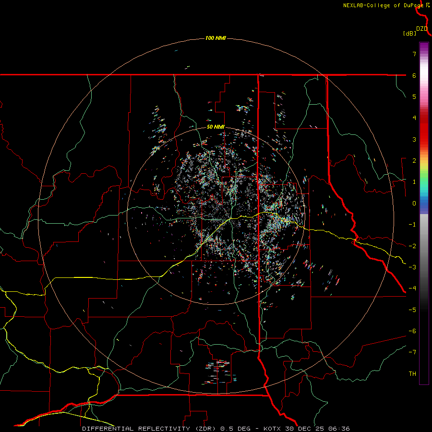Viewport: 432px width, 432px height.
Task: Click the 6 value on color scale
Action: 414,75
